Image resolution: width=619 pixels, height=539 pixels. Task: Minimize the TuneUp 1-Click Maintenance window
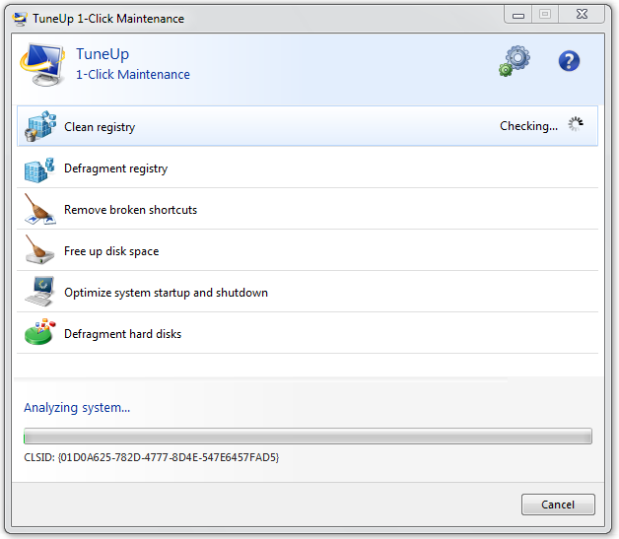(x=518, y=16)
